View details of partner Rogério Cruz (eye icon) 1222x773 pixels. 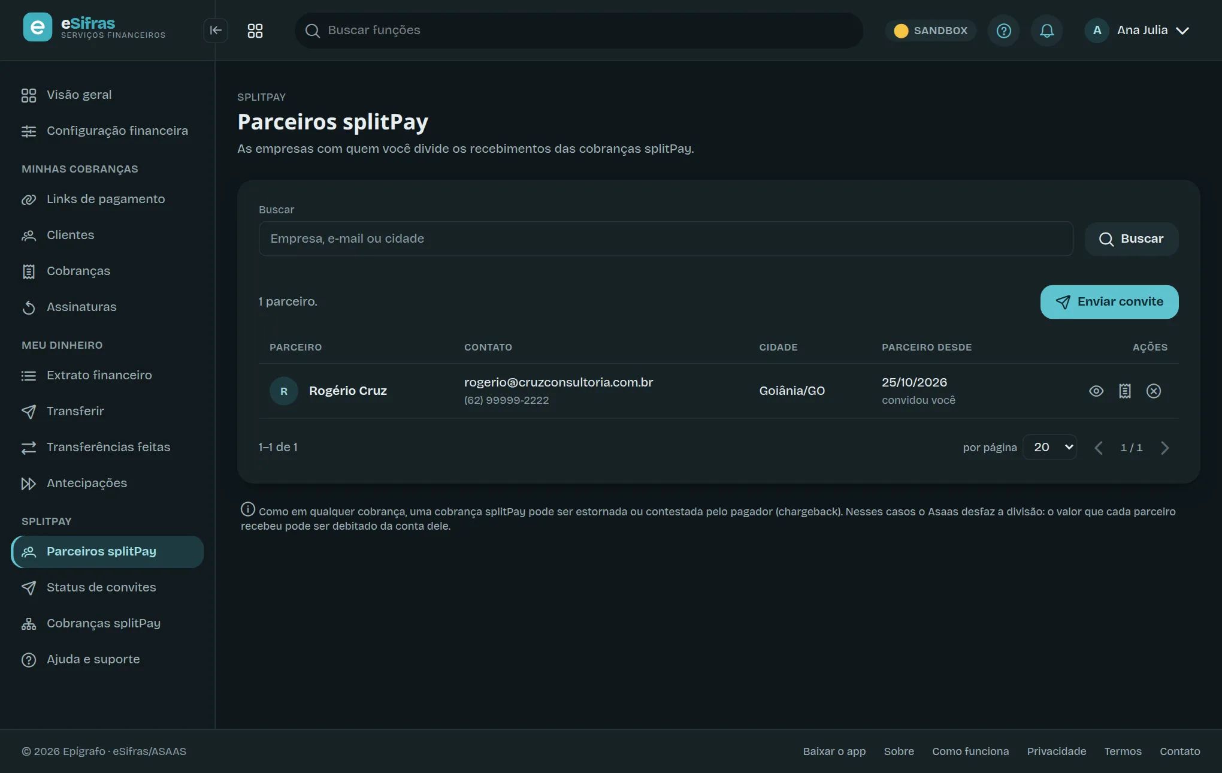click(x=1096, y=391)
